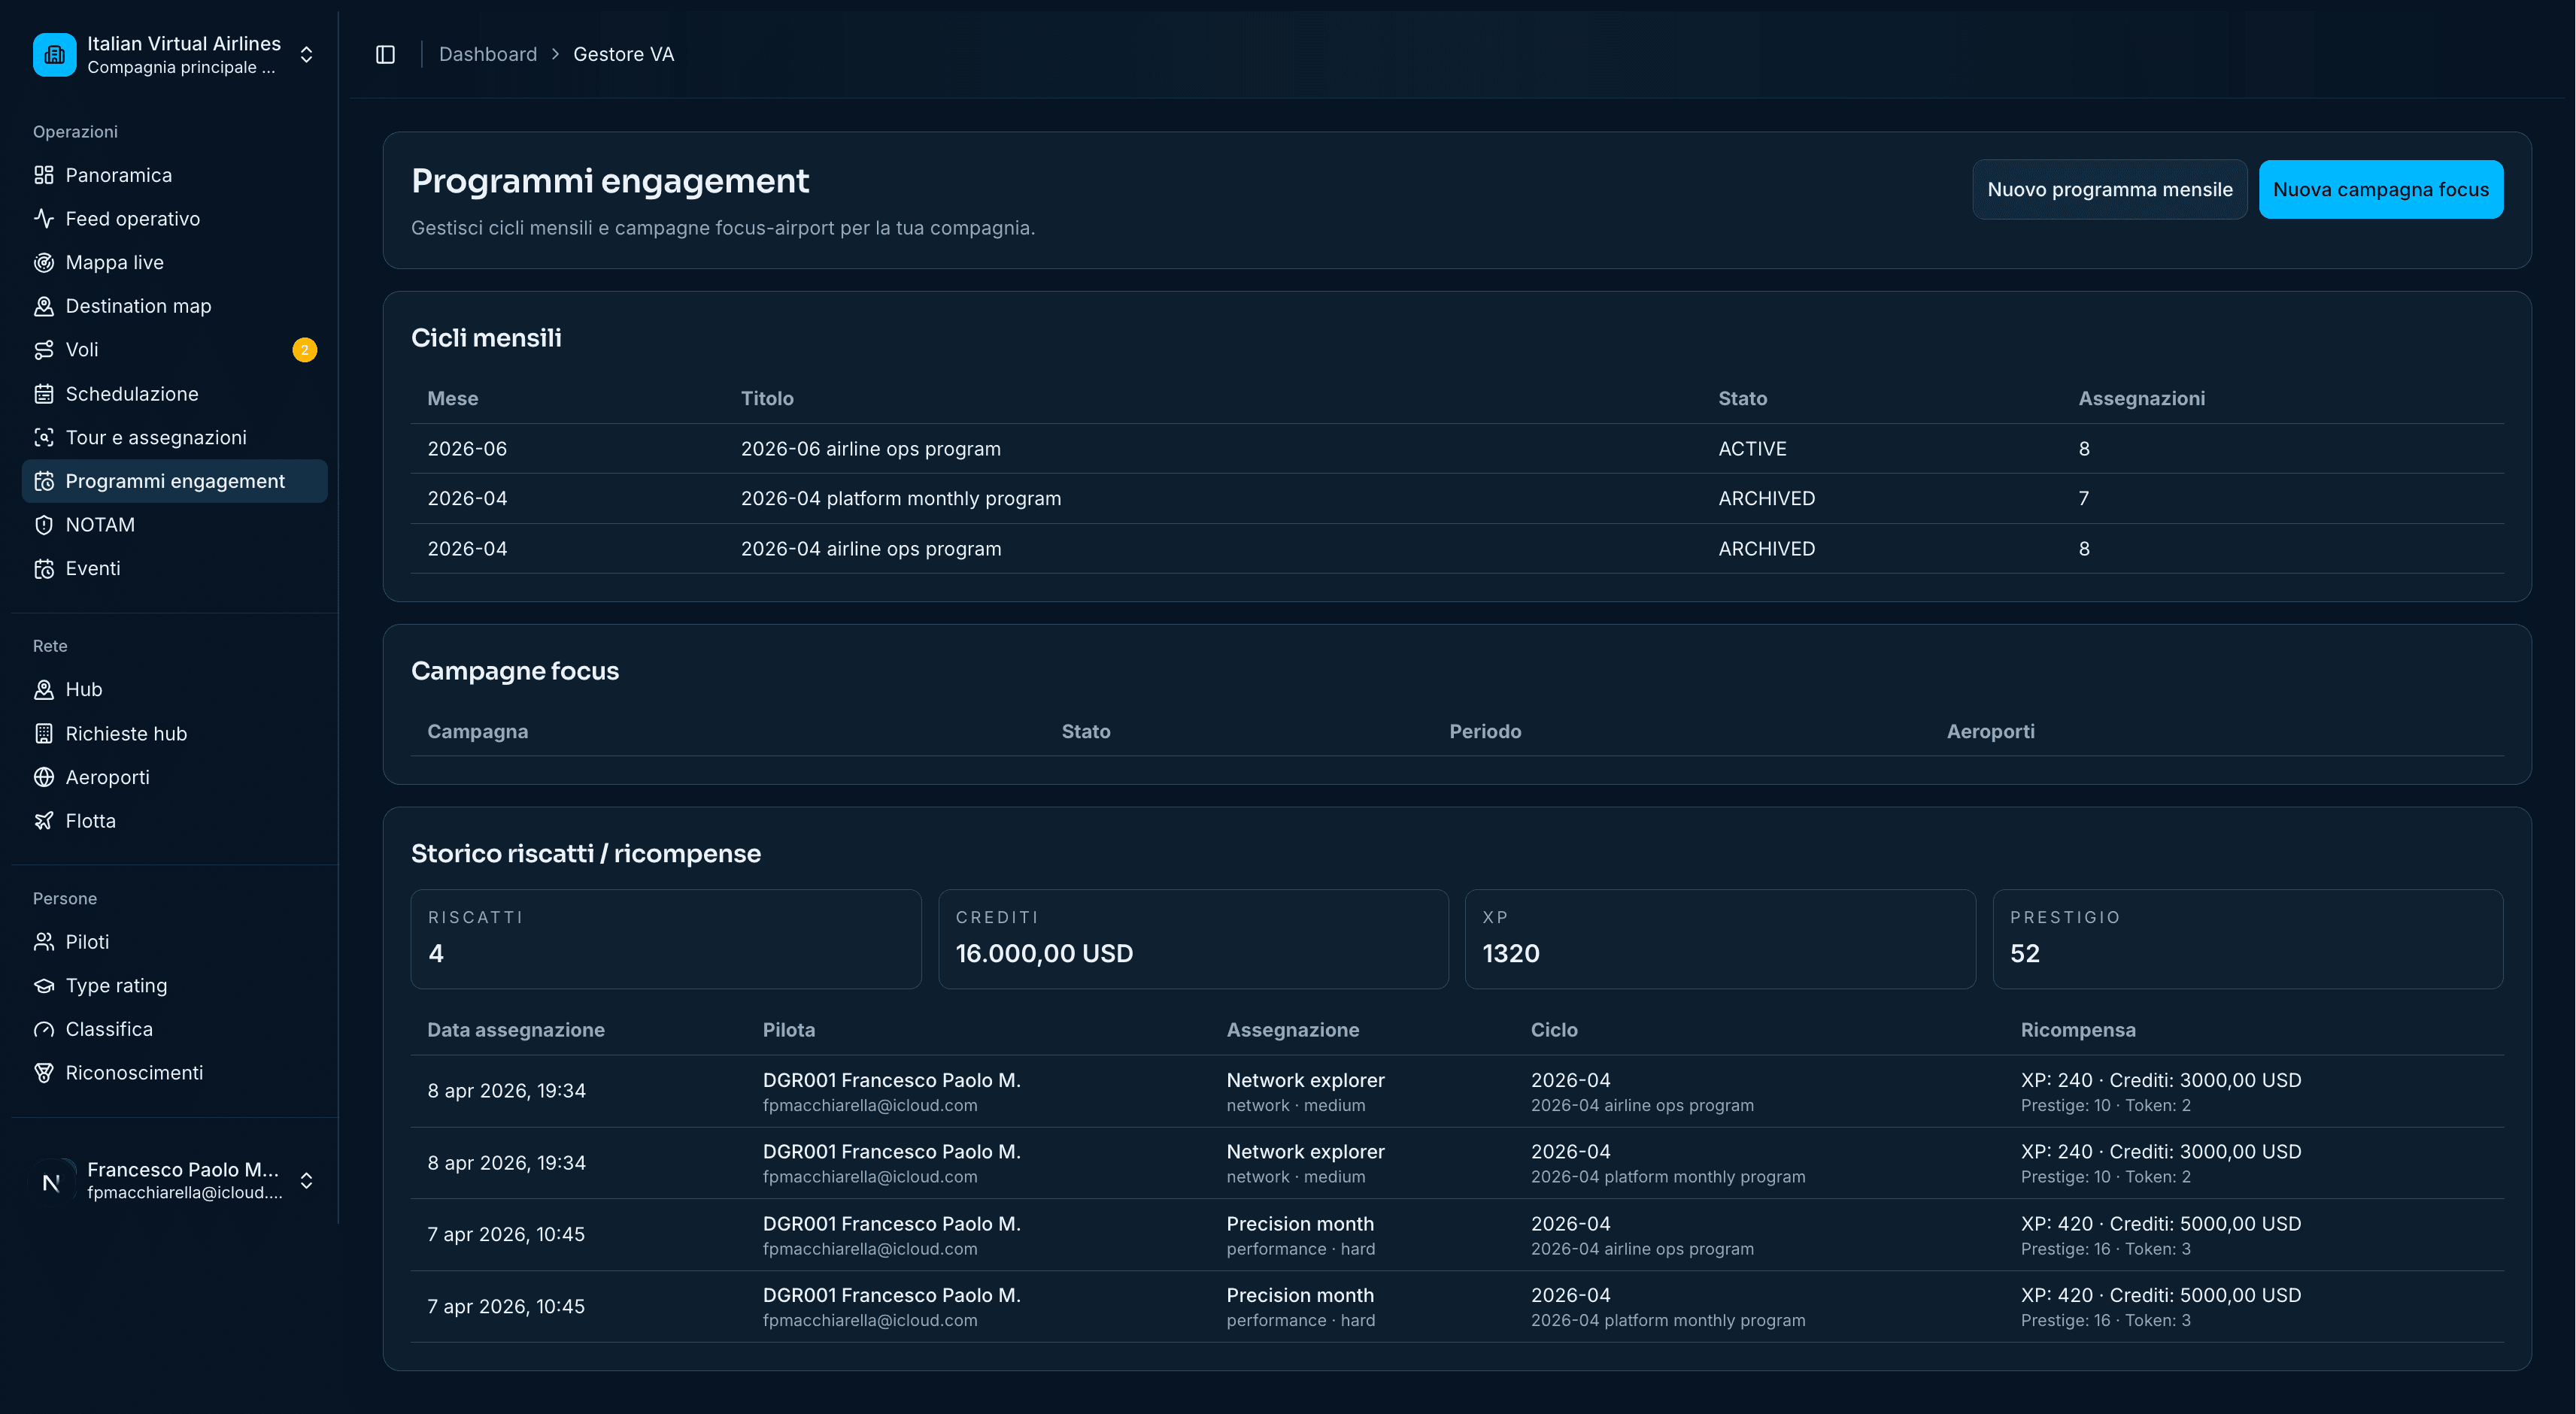Click the Flotta plane icon
The image size is (2576, 1414).
[44, 820]
